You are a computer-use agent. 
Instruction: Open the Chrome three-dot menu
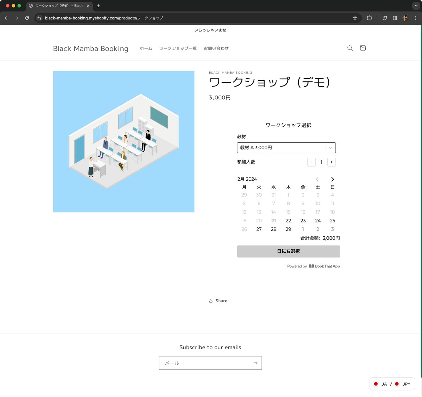click(415, 18)
